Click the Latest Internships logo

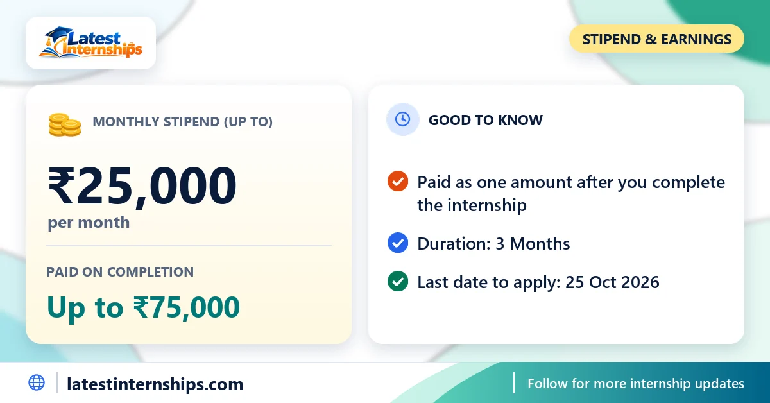click(90, 43)
